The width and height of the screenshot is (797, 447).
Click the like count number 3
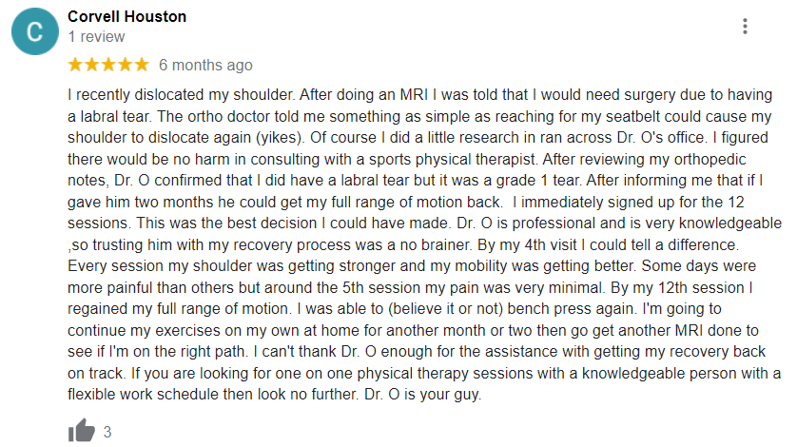[x=107, y=432]
